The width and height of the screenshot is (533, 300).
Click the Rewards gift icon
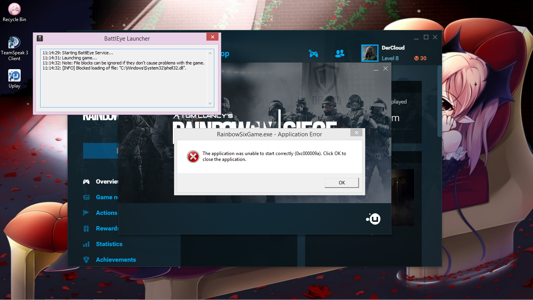coord(86,229)
